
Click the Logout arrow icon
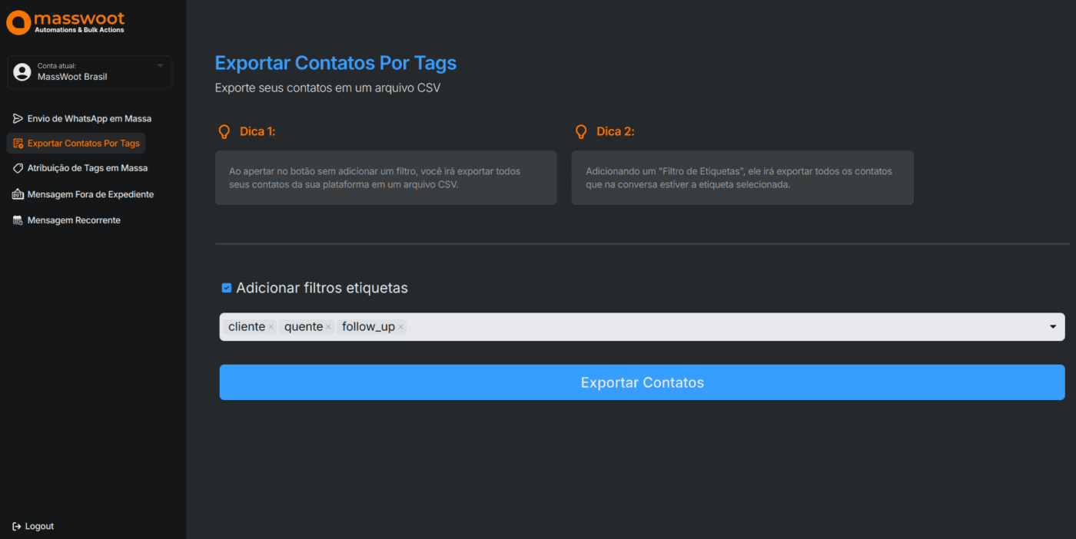17,527
